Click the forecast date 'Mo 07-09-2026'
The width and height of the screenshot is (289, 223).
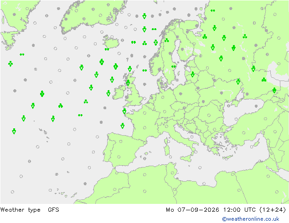[x=192, y=210]
